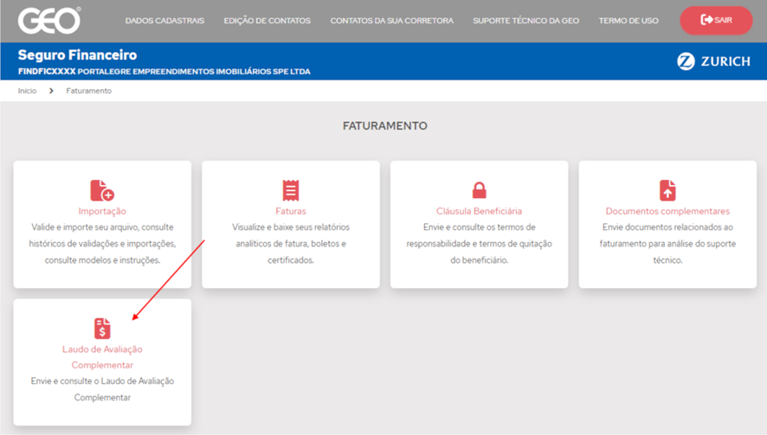Click the FINDFICXXXX Portalegre company name
The image size is (767, 435).
tap(164, 72)
